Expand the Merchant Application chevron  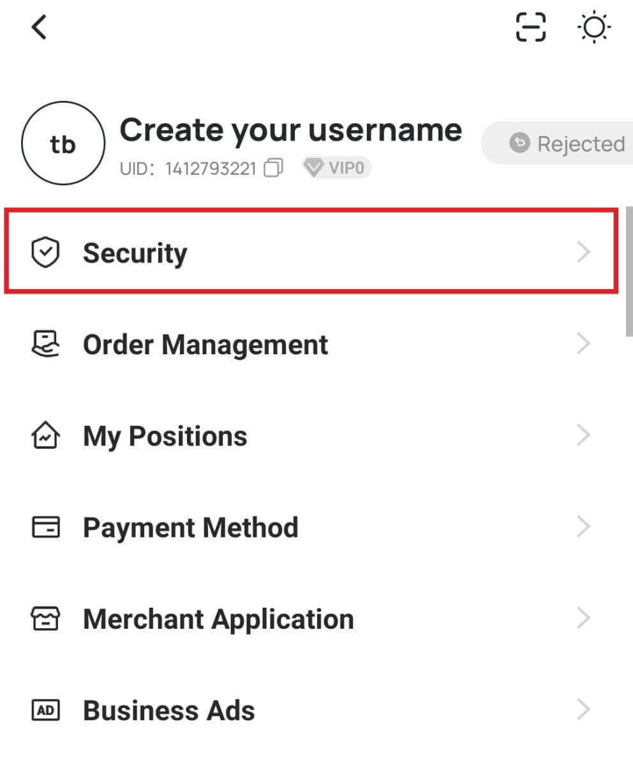point(584,618)
